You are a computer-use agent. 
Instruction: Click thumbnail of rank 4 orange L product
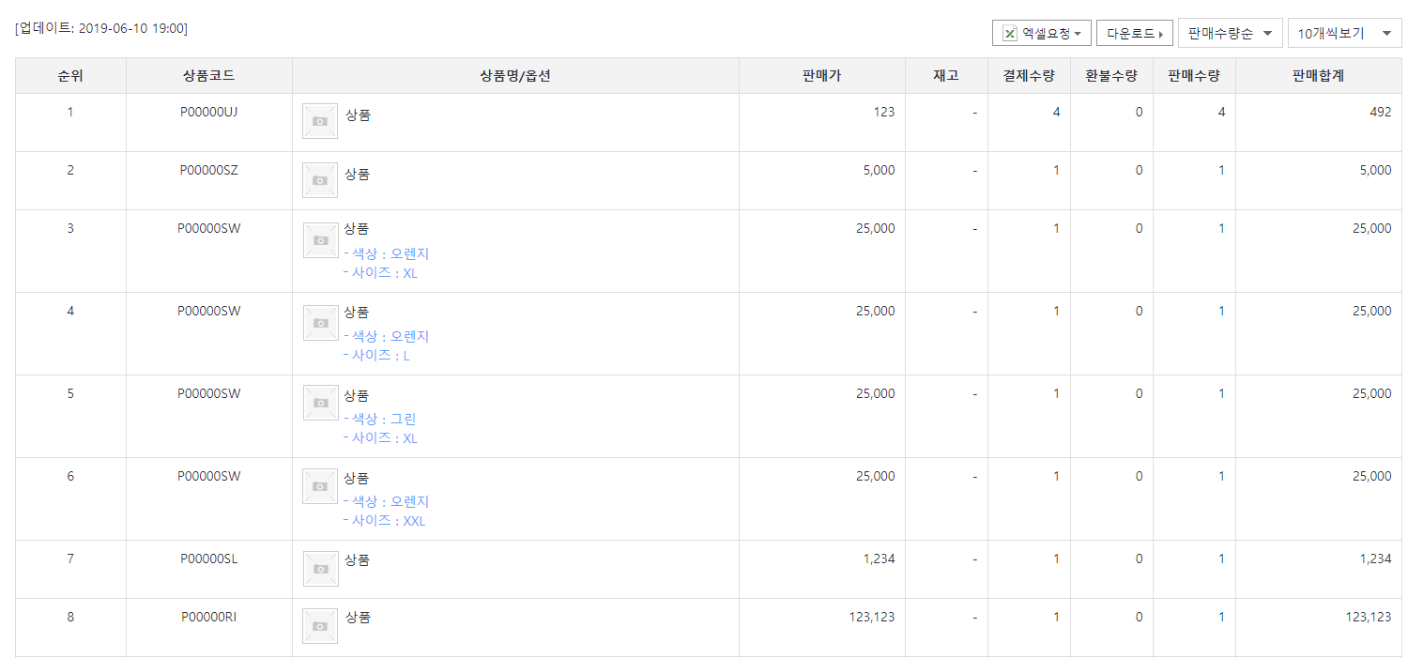click(x=320, y=323)
